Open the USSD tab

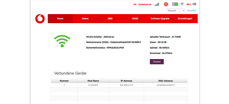coord(135,19)
